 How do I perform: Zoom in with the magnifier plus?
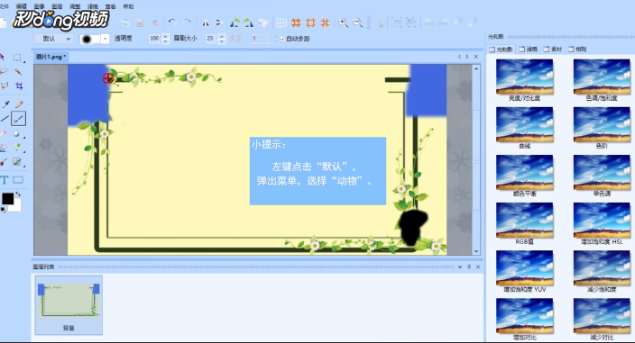344,23
